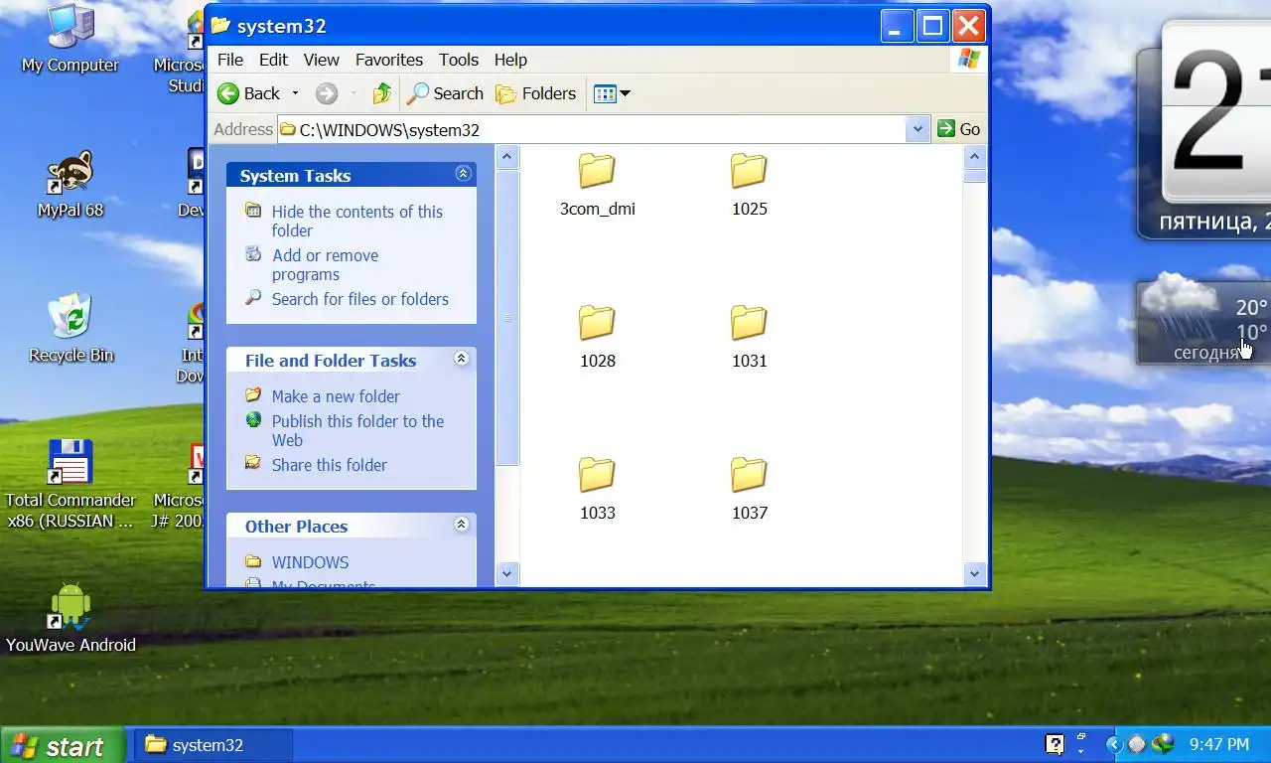Click the flip clock calendar widget

(1204, 129)
